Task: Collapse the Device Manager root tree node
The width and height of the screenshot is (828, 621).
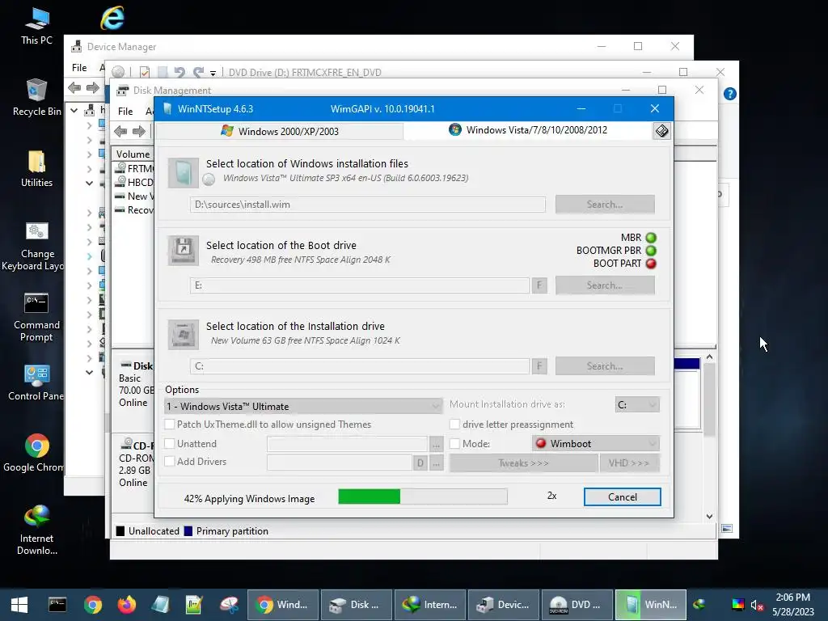Action: tap(74, 110)
